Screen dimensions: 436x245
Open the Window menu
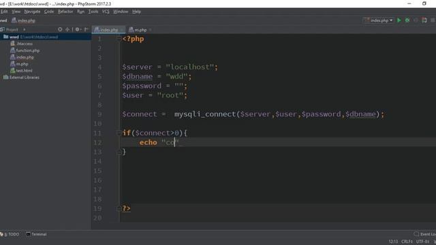click(x=121, y=12)
